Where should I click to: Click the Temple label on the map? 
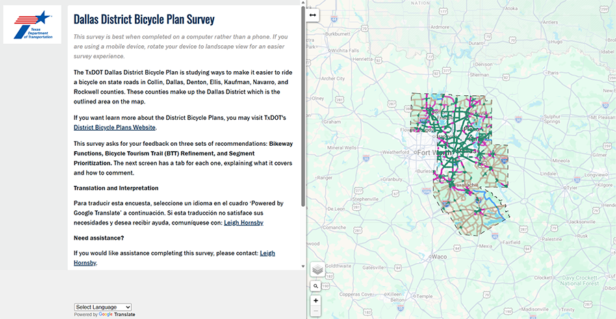pyautogui.click(x=426, y=296)
